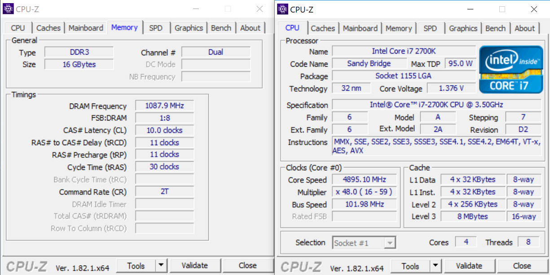550x275 pixels.
Task: Expand Tools dropdown arrow in left window
Action: tap(162, 266)
